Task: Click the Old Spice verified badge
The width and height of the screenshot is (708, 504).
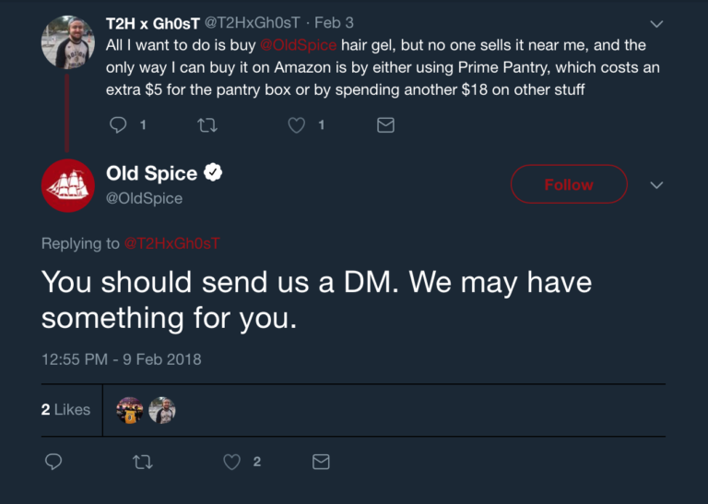Action: coord(213,172)
